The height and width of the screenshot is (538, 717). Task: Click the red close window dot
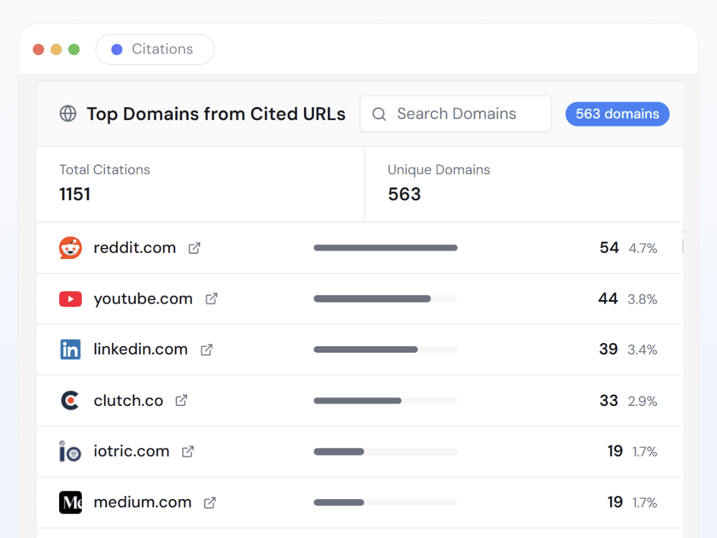coord(39,49)
